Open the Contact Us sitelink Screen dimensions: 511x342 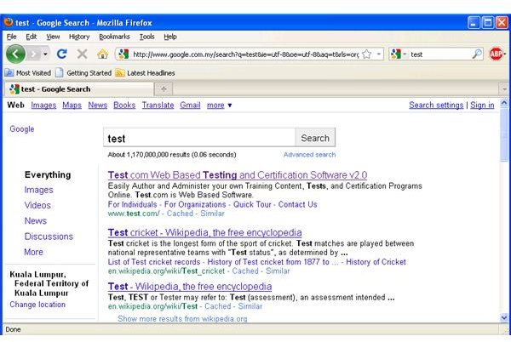[x=297, y=204]
